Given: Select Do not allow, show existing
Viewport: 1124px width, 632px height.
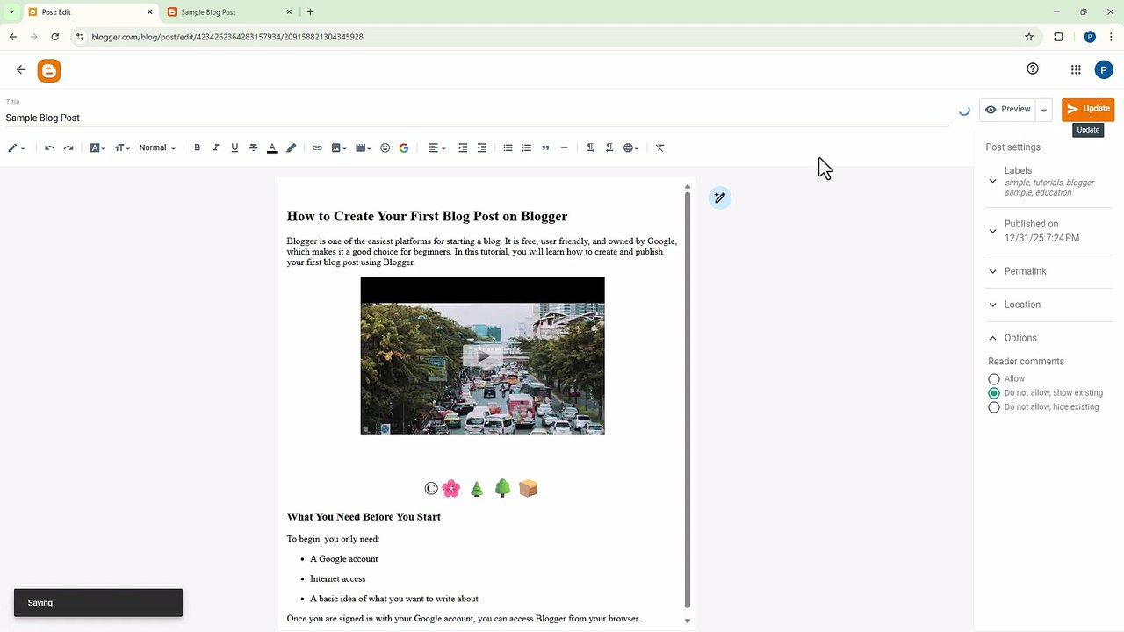Looking at the screenshot, I should coord(994,393).
